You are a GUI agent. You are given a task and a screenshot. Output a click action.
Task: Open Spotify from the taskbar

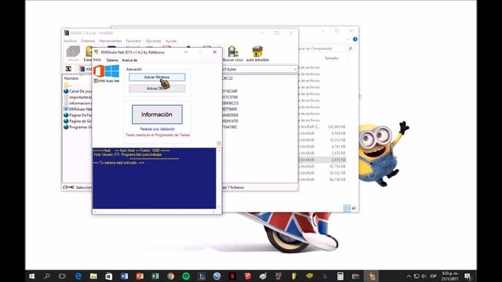click(186, 276)
